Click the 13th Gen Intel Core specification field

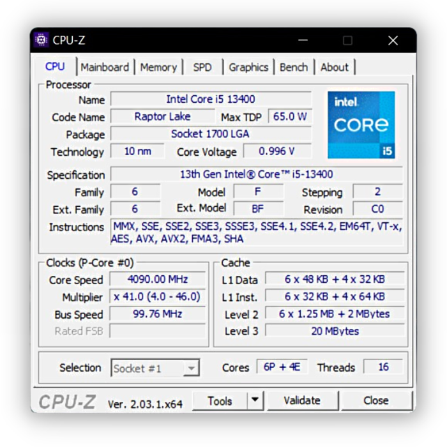point(256,174)
